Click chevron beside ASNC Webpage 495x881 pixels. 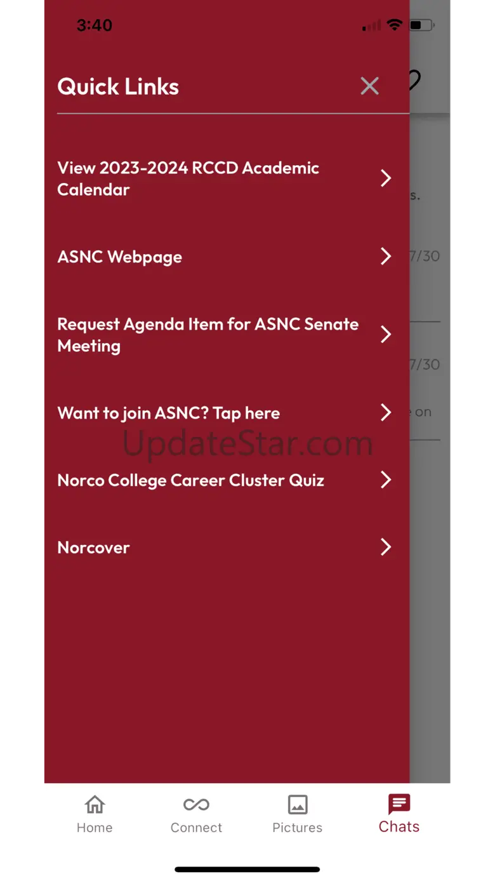pos(385,257)
